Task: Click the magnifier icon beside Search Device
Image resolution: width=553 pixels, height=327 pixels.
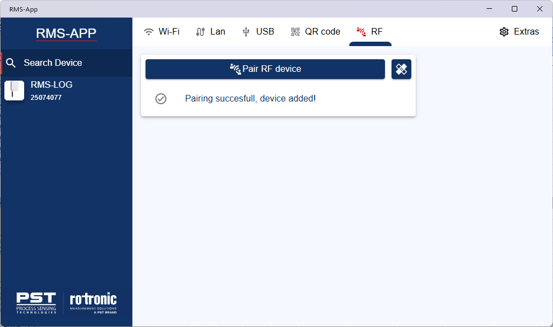Action: pos(11,63)
